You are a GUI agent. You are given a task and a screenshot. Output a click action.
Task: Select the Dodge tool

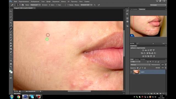[x=11, y=49]
